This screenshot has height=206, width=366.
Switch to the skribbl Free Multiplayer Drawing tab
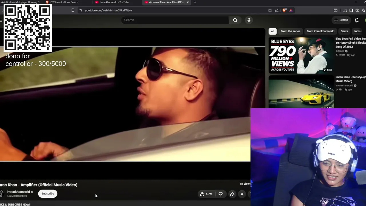coord(21,2)
